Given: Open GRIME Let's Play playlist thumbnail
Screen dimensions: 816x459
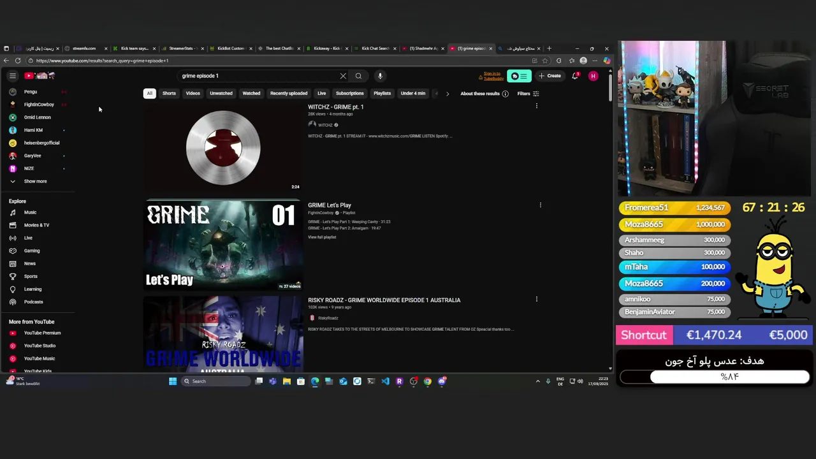Looking at the screenshot, I should pyautogui.click(x=222, y=245).
